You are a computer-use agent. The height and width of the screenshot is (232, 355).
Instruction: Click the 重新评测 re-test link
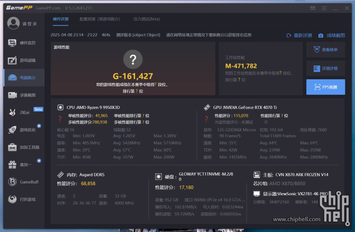(303, 35)
